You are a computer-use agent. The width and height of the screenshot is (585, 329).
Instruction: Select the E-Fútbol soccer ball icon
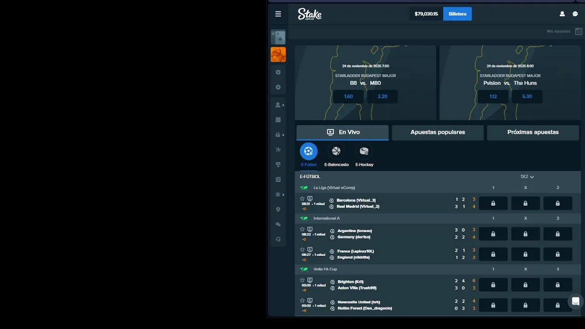tap(308, 151)
